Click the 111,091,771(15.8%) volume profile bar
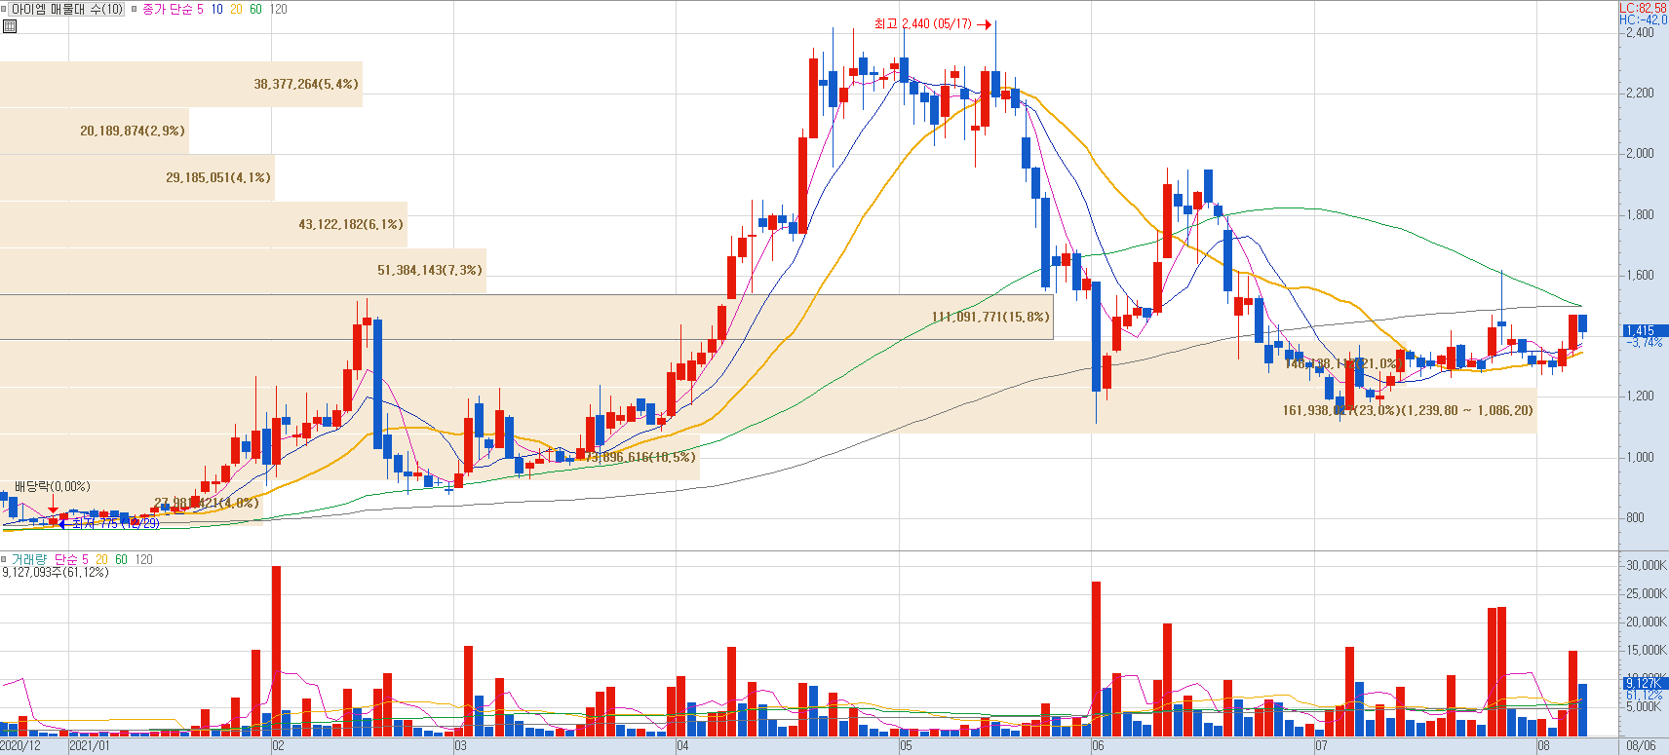1669x755 pixels. point(526,317)
